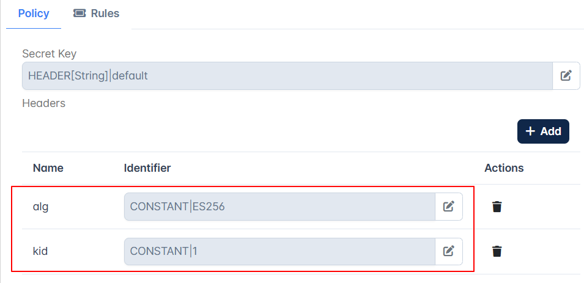Image resolution: width=584 pixels, height=283 pixels.
Task: Click the CONSTANT|ES256 identifier field
Action: coord(279,207)
